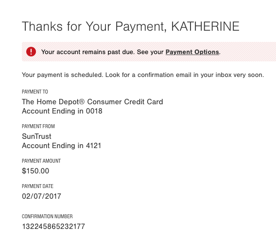Select the name KATHERINE in the heading
276x246 pixels.
[205, 26]
